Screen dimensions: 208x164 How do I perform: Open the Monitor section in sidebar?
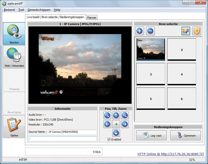pyautogui.click(x=14, y=33)
